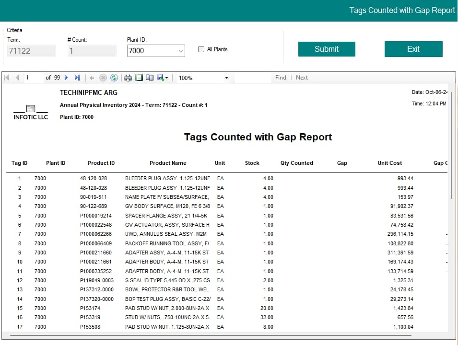
Task: Click stock value 32.00
Action: [x=267, y=317]
